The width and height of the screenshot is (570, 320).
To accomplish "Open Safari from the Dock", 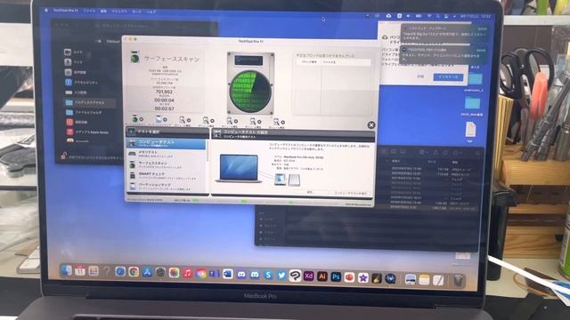I will click(x=120, y=271).
